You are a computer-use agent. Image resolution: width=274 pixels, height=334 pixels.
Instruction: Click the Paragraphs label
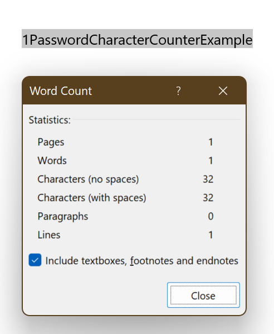(63, 217)
